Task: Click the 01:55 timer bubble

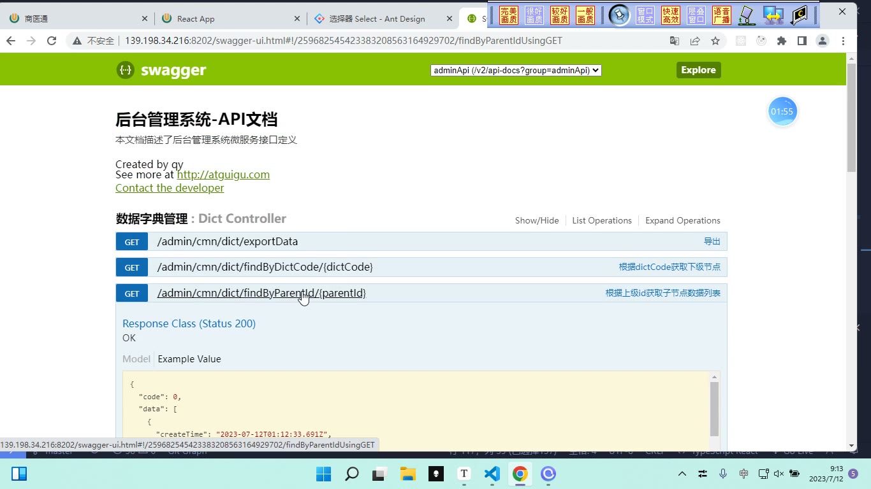Action: pyautogui.click(x=782, y=111)
